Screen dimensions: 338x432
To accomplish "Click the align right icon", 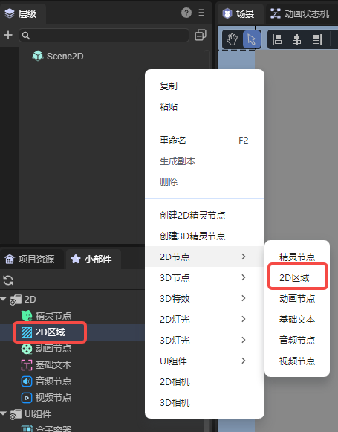I will pyautogui.click(x=317, y=39).
